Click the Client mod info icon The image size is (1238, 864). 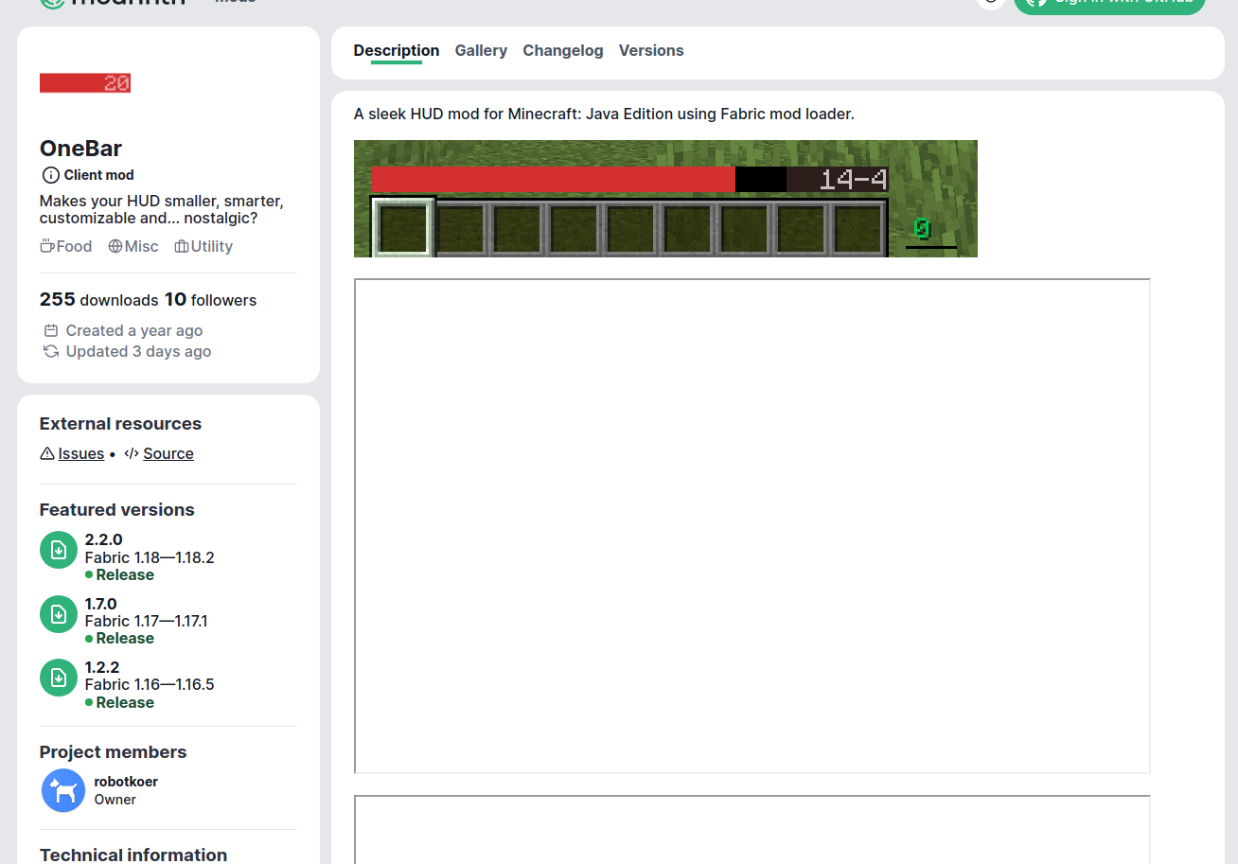pyautogui.click(x=49, y=174)
